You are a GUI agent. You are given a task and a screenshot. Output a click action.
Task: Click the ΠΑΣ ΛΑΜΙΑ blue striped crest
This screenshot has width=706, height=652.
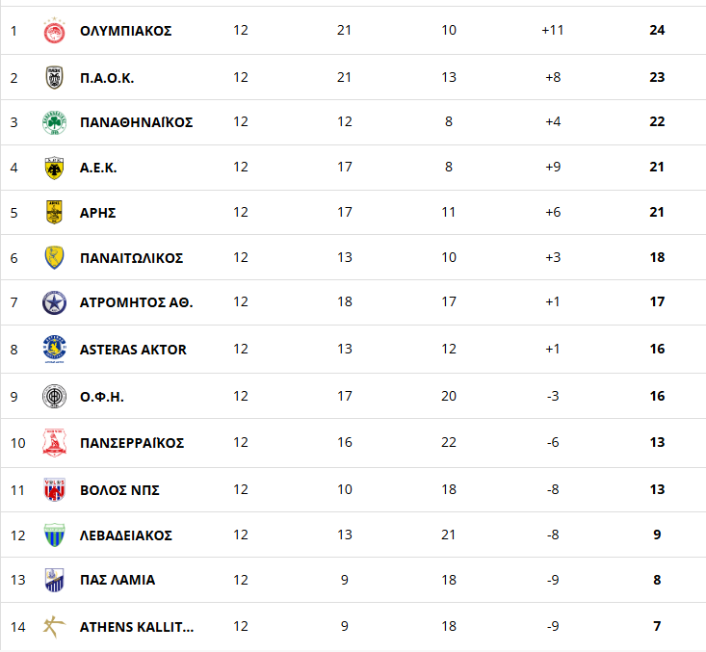[55, 580]
